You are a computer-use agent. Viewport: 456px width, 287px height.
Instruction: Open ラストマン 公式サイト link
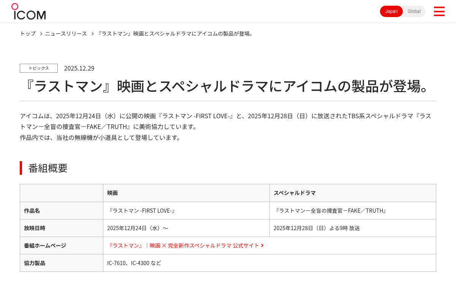click(x=183, y=245)
